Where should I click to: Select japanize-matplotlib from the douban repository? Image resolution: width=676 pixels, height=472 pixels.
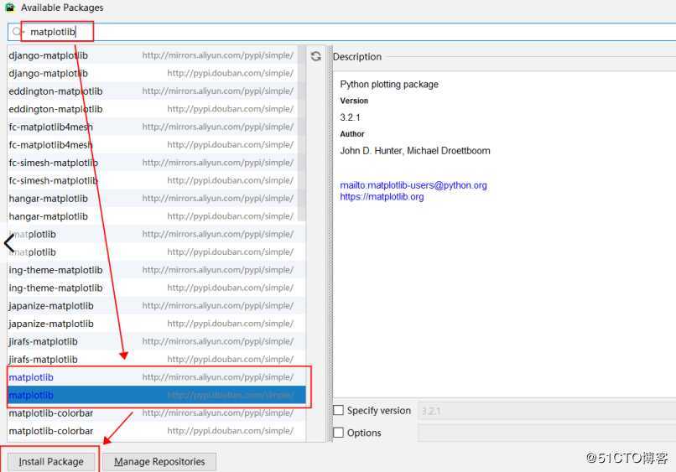tap(156, 324)
